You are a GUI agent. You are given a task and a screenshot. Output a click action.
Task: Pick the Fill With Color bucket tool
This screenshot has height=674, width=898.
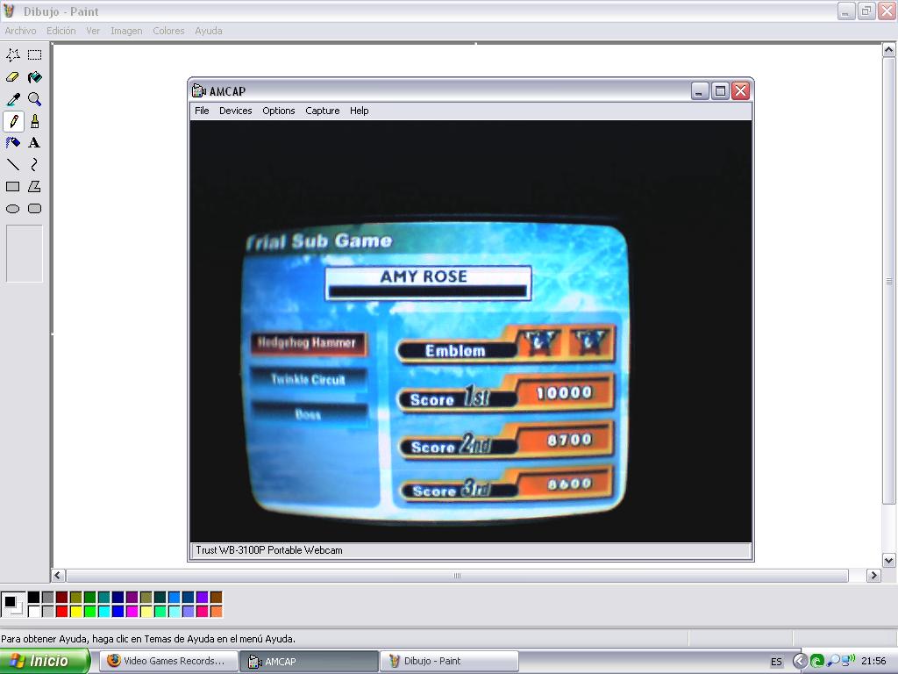point(34,77)
